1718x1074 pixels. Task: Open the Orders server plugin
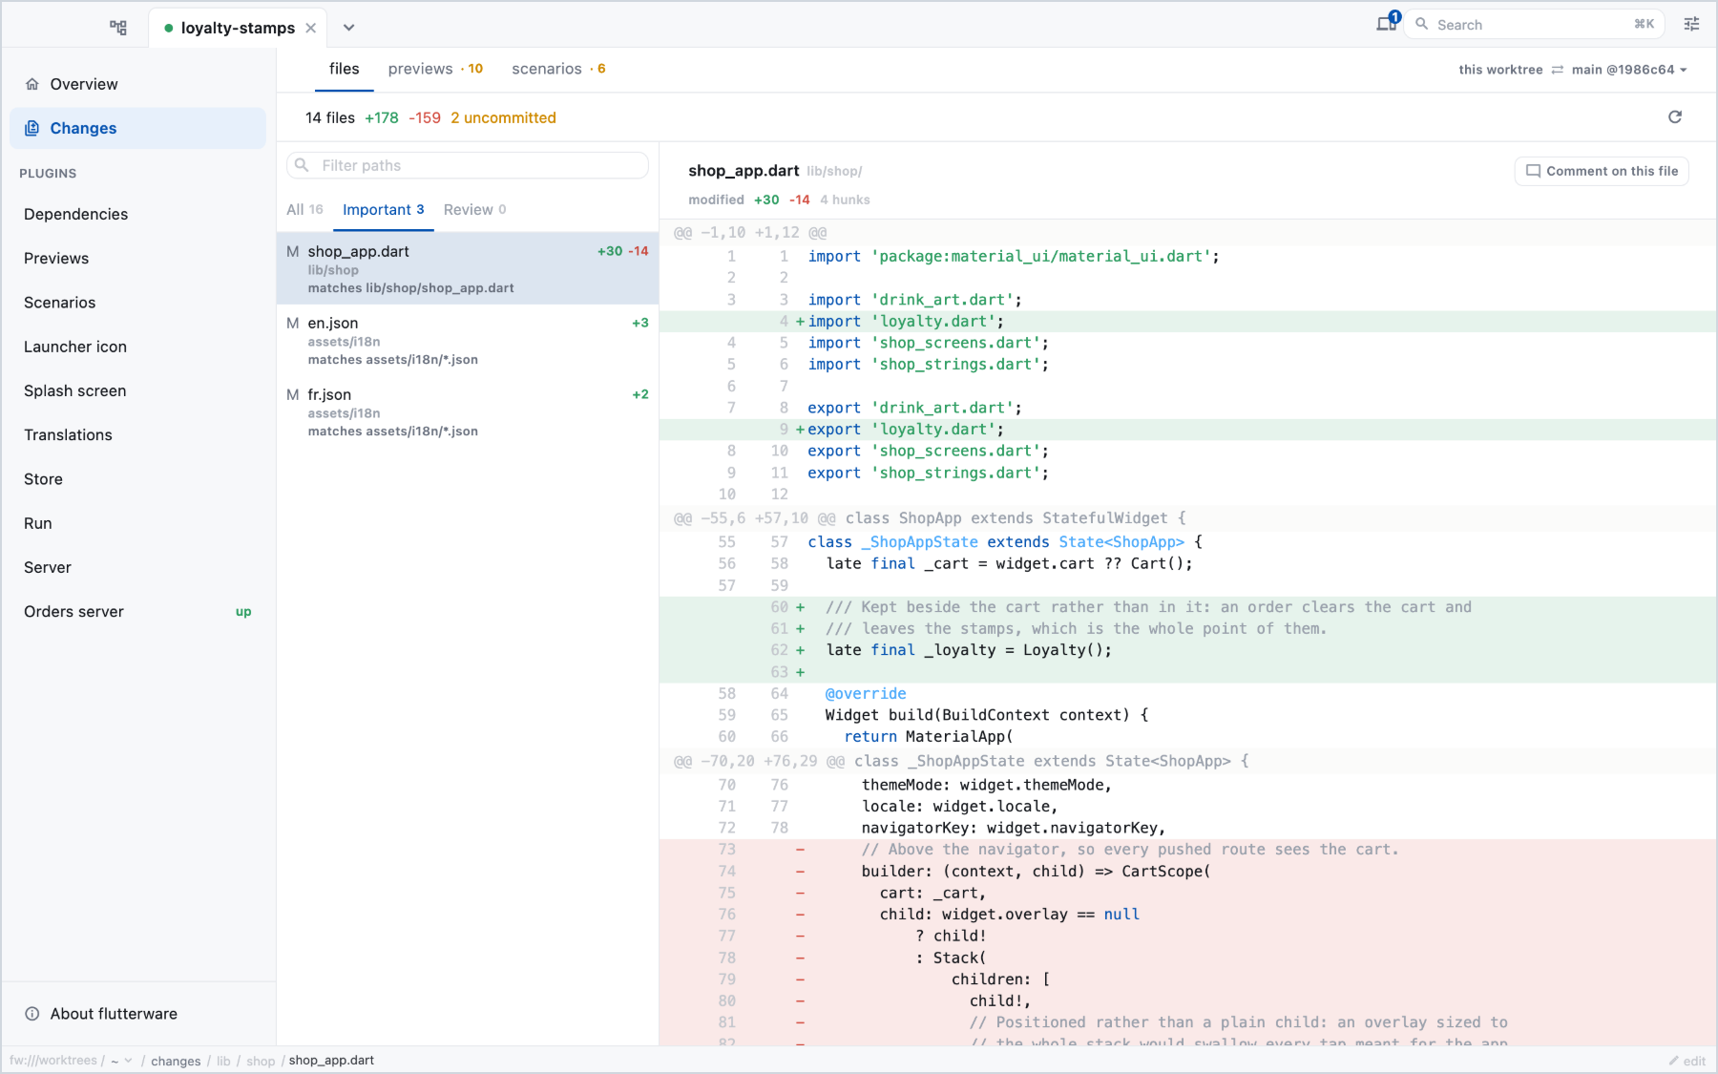click(x=138, y=611)
